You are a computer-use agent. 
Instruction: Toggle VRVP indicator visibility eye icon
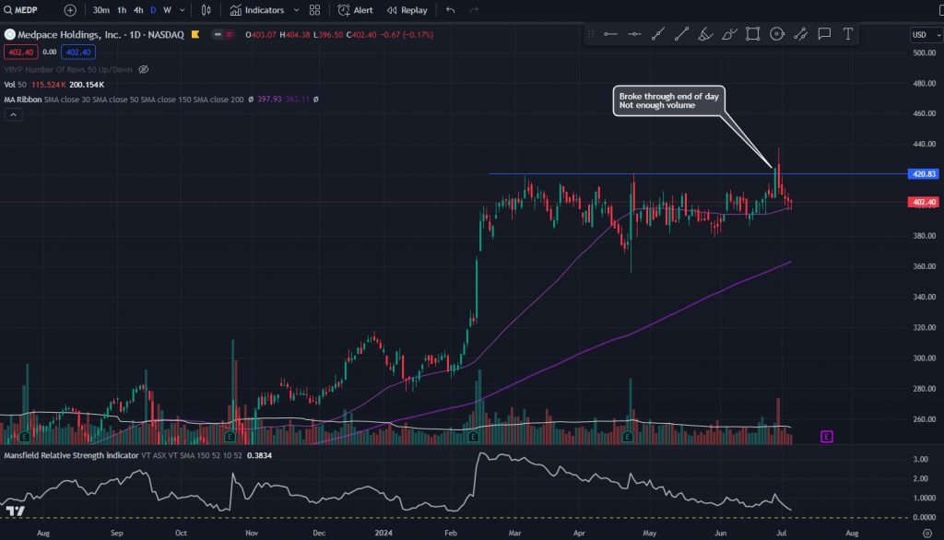tap(143, 69)
